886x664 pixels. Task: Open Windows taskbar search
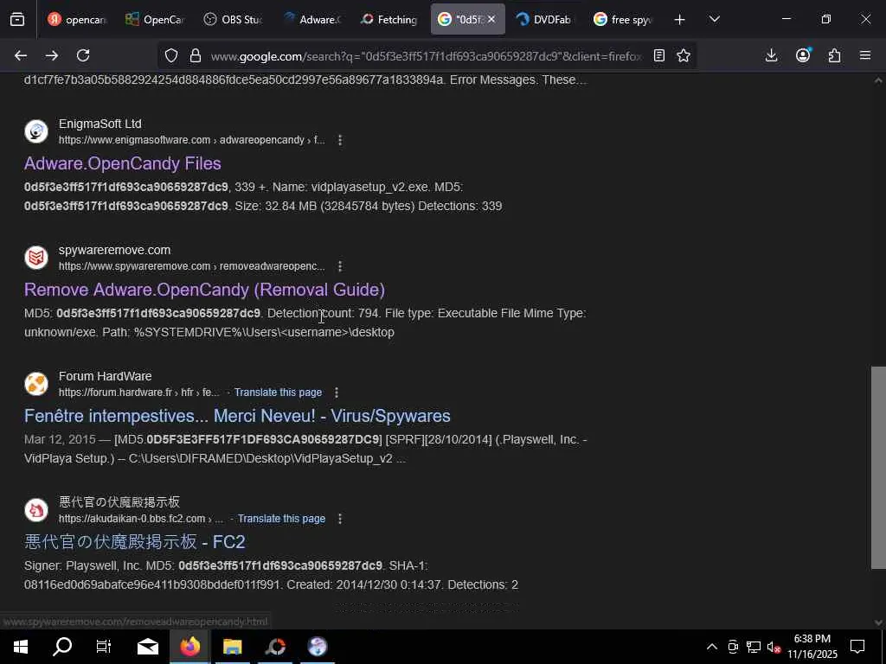[x=62, y=647]
